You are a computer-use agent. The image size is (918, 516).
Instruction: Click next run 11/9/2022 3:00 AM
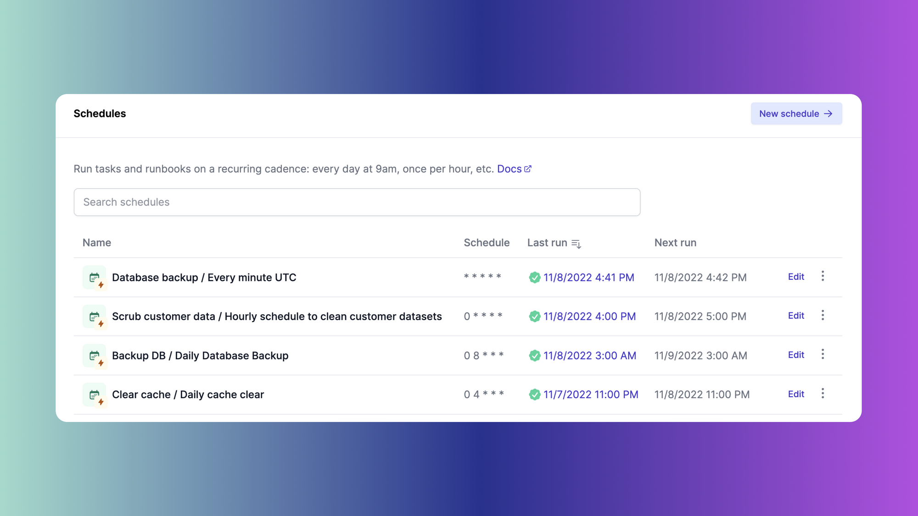701,355
